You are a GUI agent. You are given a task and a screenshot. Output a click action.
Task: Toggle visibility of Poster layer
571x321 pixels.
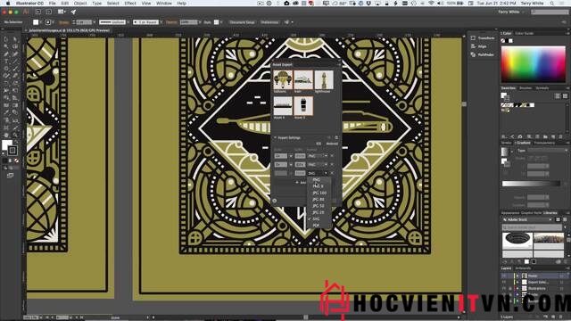tap(504, 276)
